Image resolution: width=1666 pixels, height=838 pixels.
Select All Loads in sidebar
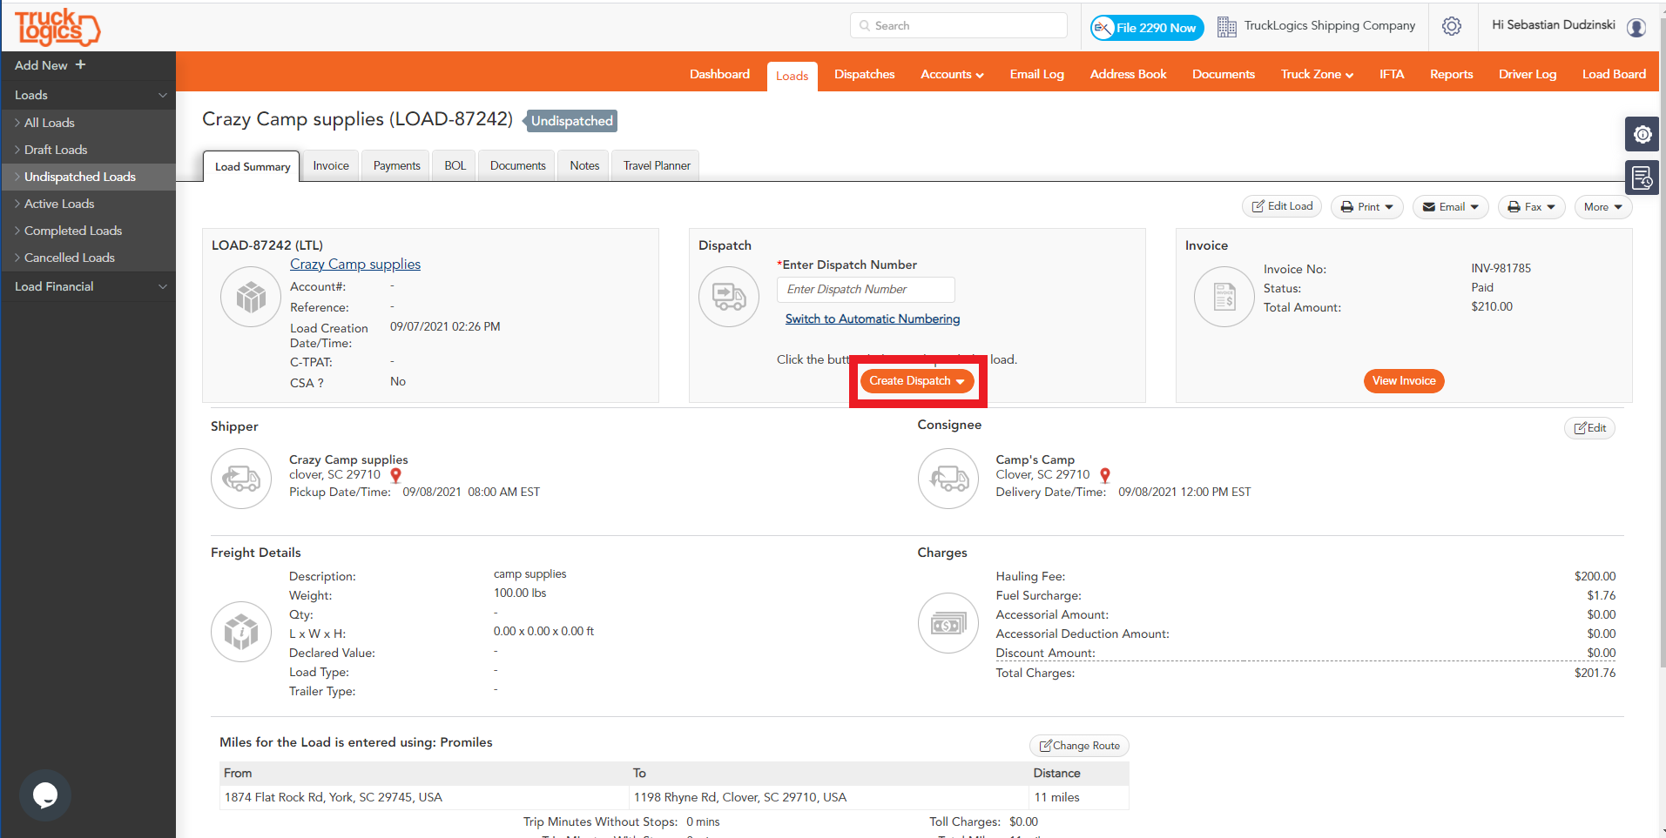pyautogui.click(x=88, y=123)
